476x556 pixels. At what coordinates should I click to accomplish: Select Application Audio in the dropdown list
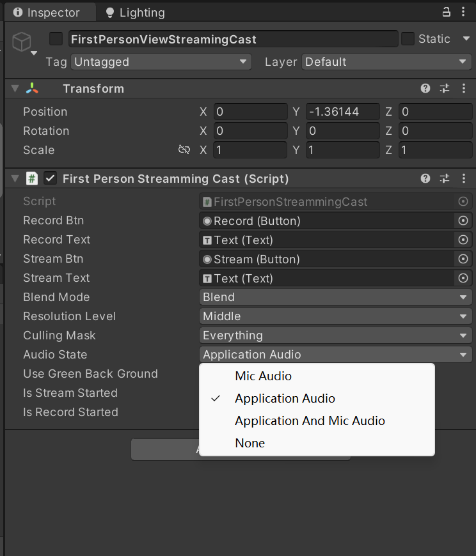pyautogui.click(x=317, y=398)
